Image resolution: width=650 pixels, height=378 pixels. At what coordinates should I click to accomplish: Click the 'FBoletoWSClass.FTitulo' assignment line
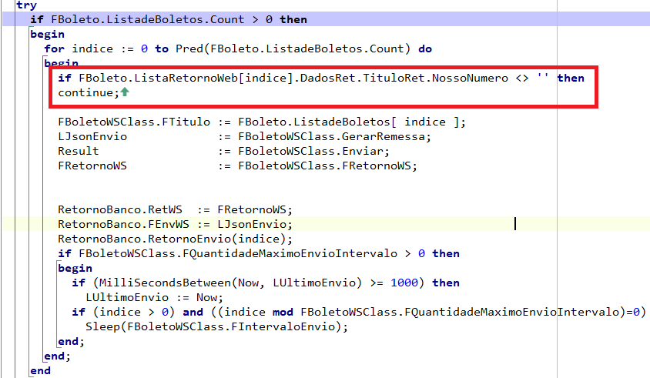262,122
